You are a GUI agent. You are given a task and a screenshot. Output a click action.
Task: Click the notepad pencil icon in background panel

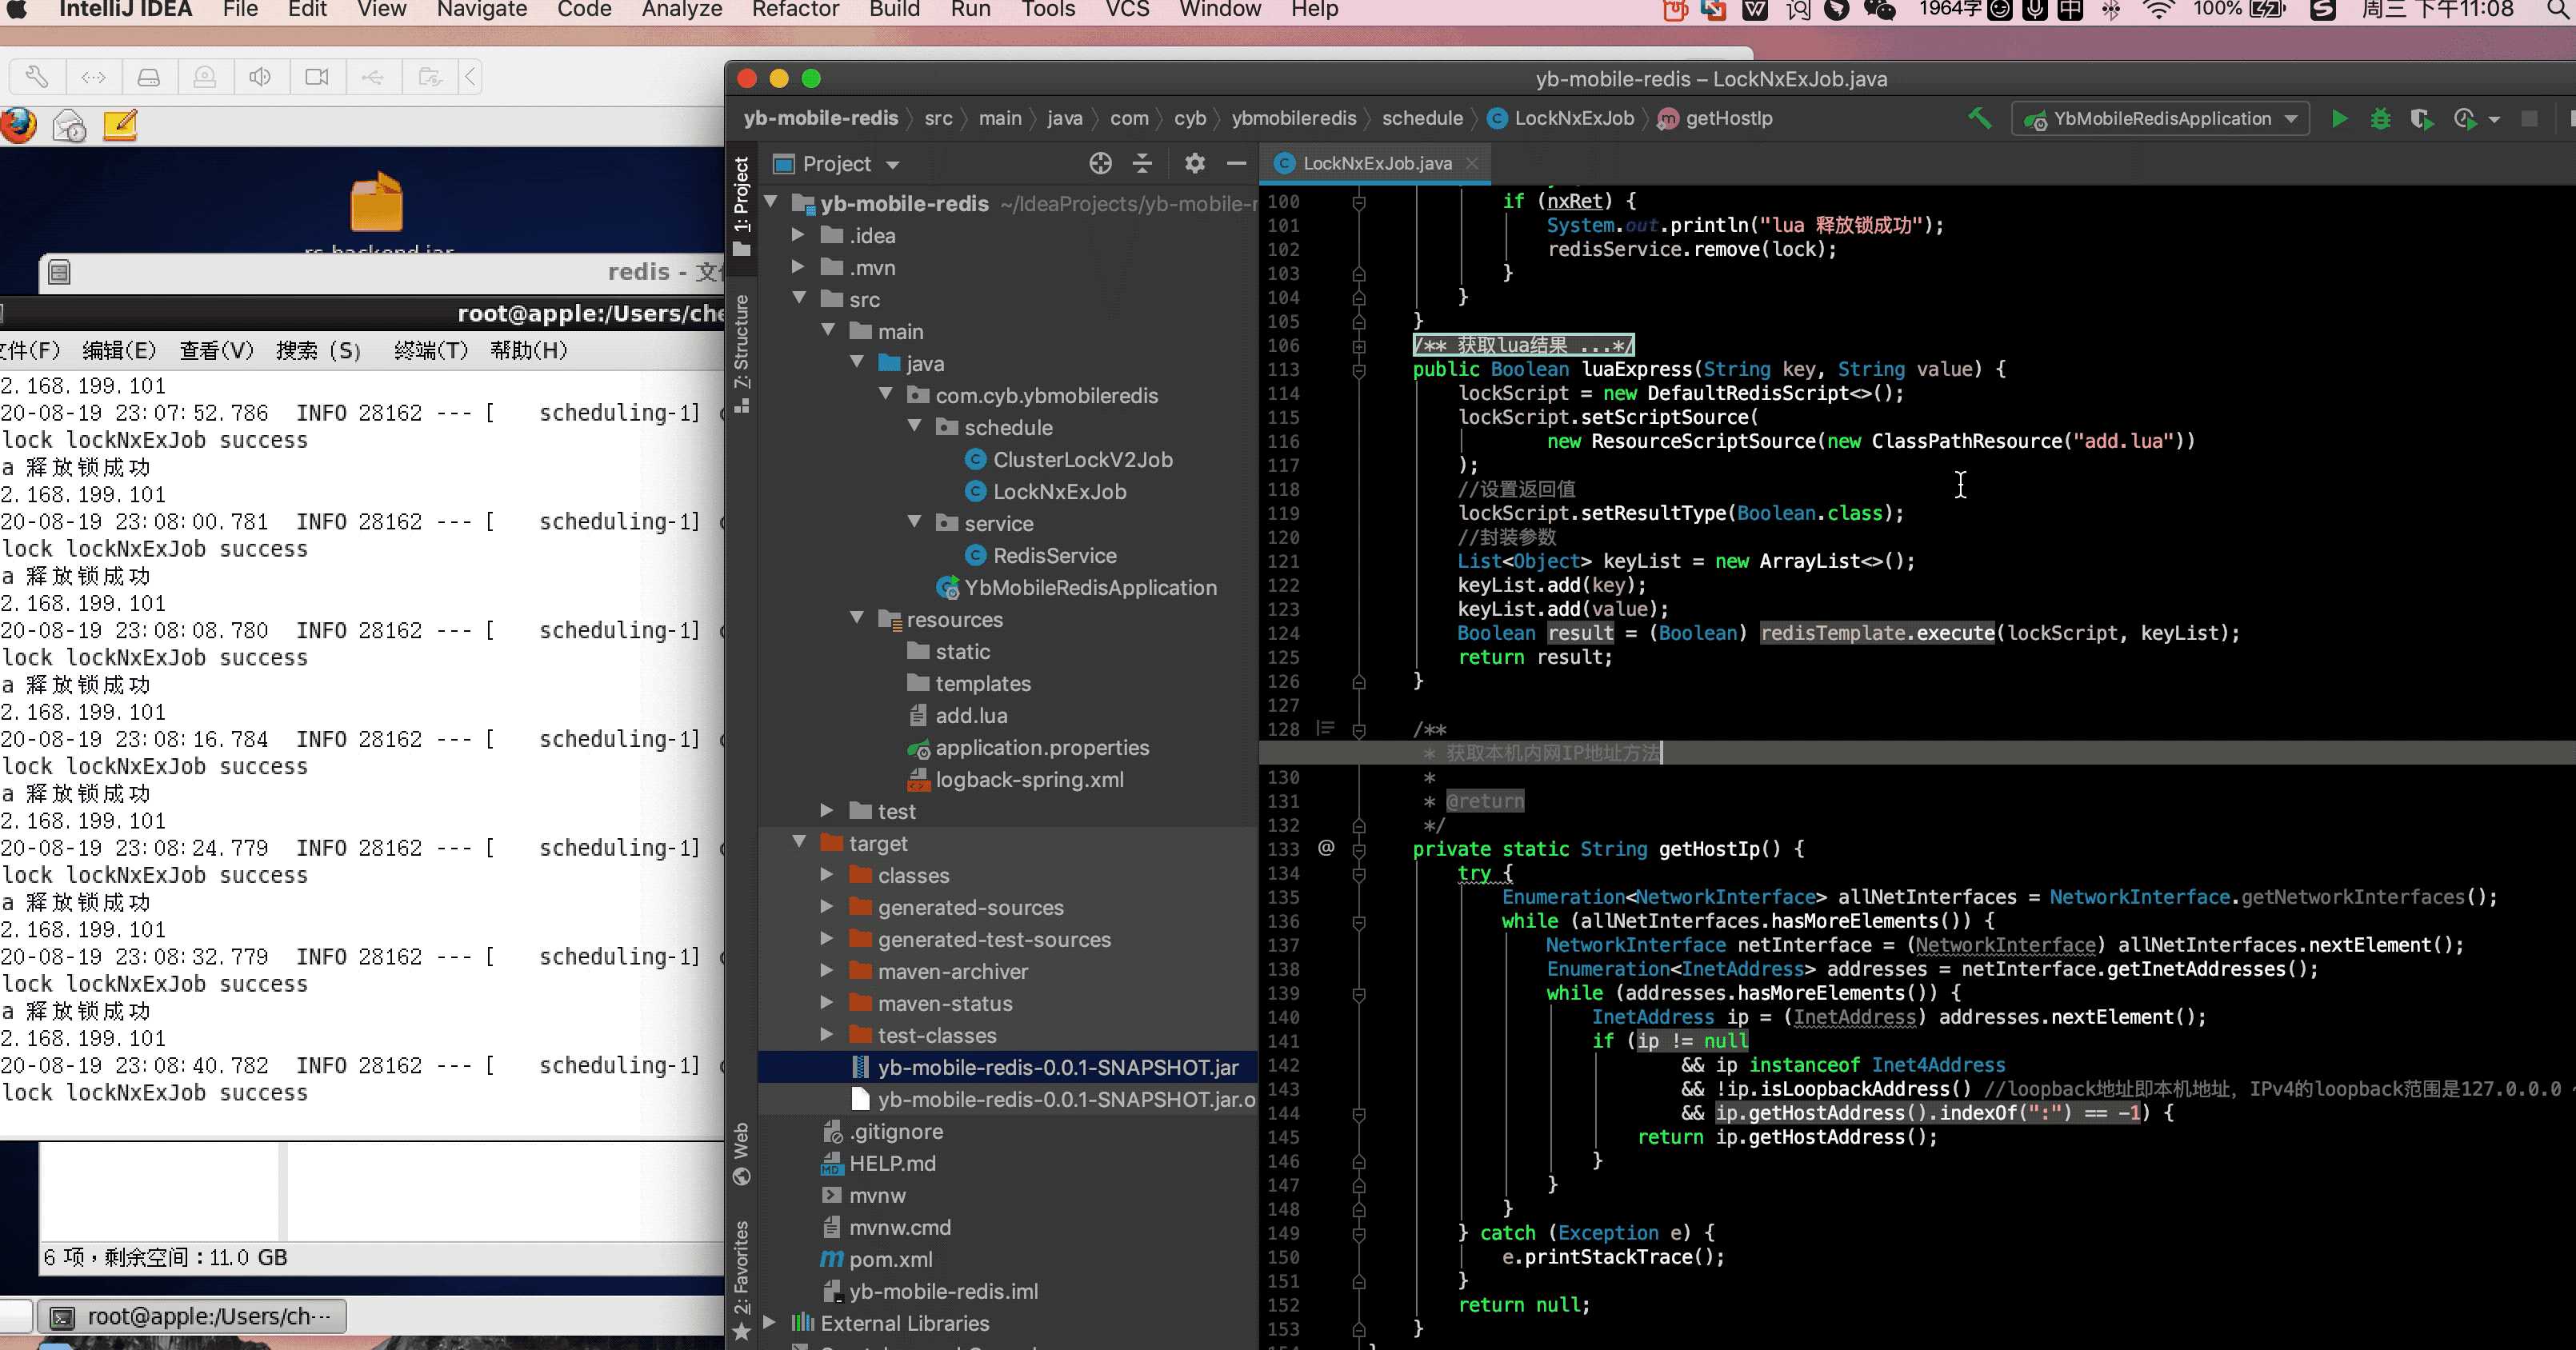coord(120,126)
